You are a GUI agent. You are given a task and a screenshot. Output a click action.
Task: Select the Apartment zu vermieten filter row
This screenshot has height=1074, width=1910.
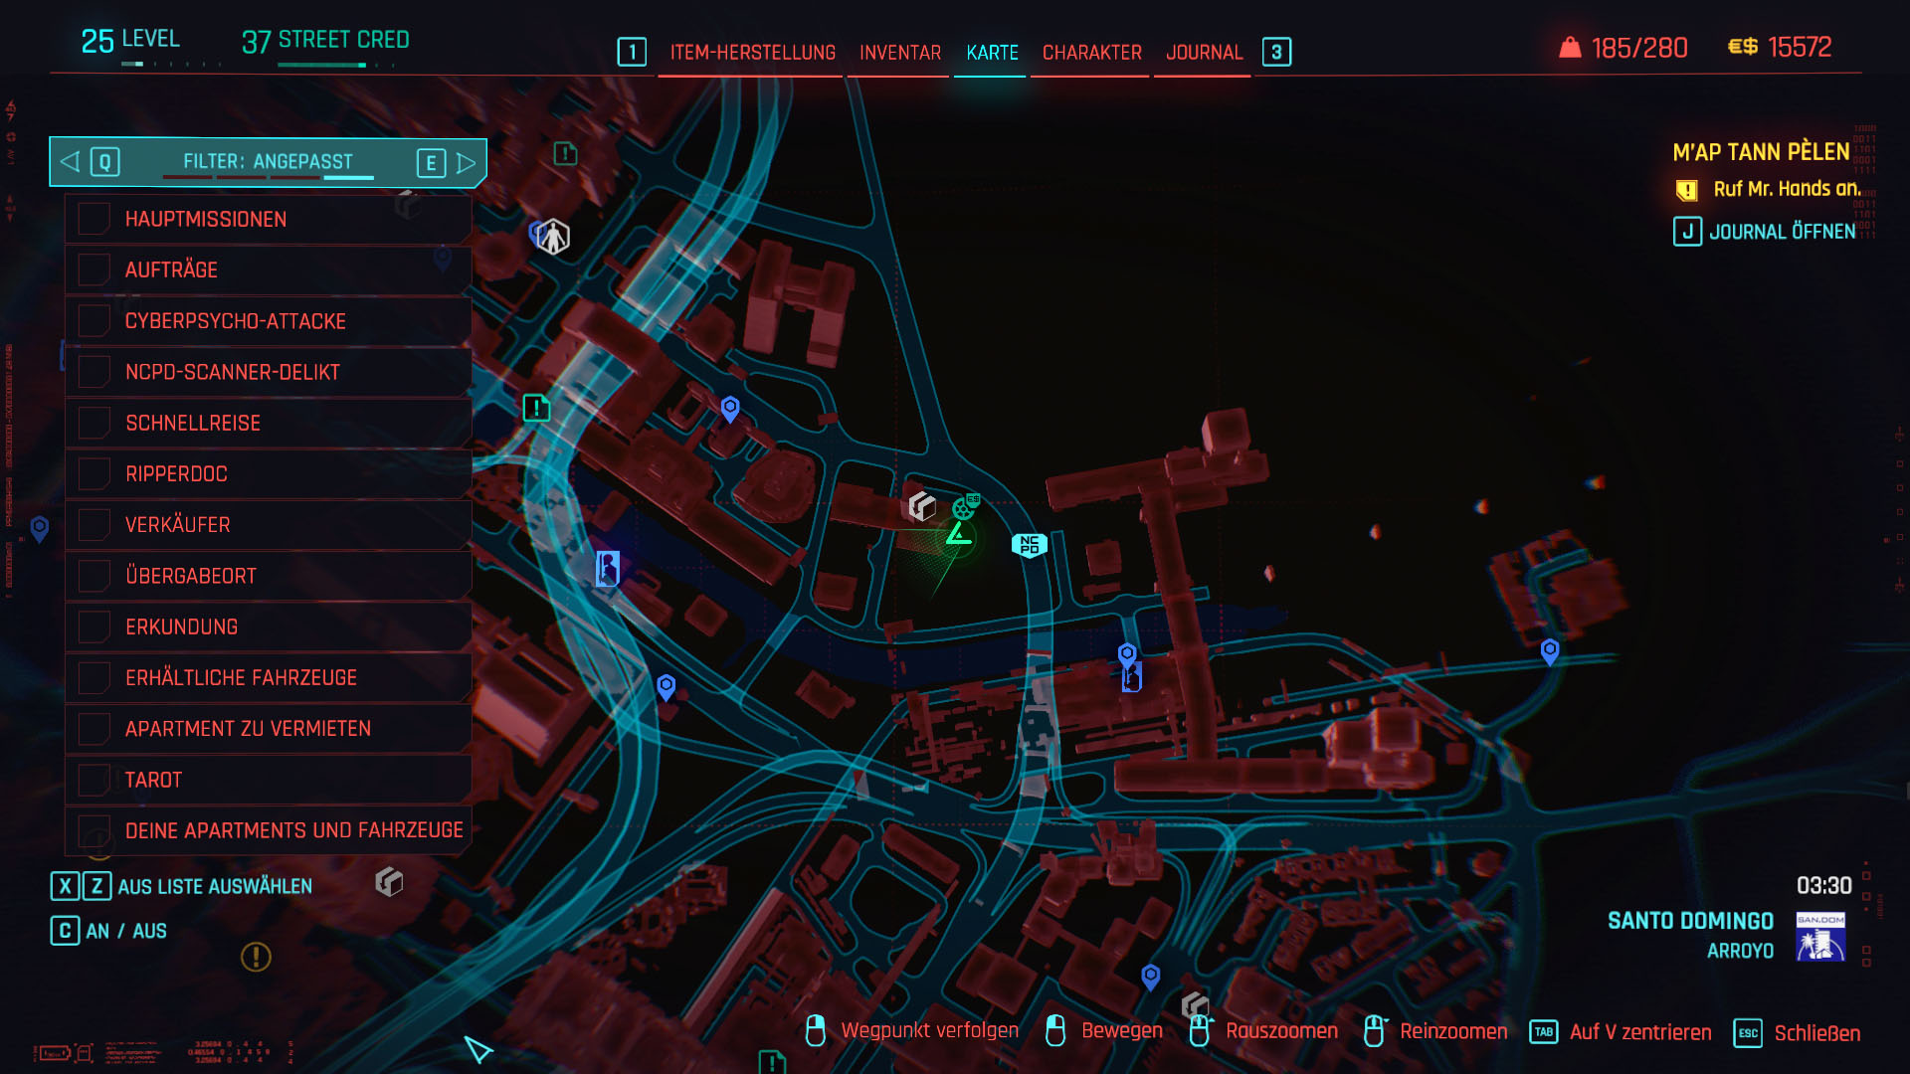268,728
